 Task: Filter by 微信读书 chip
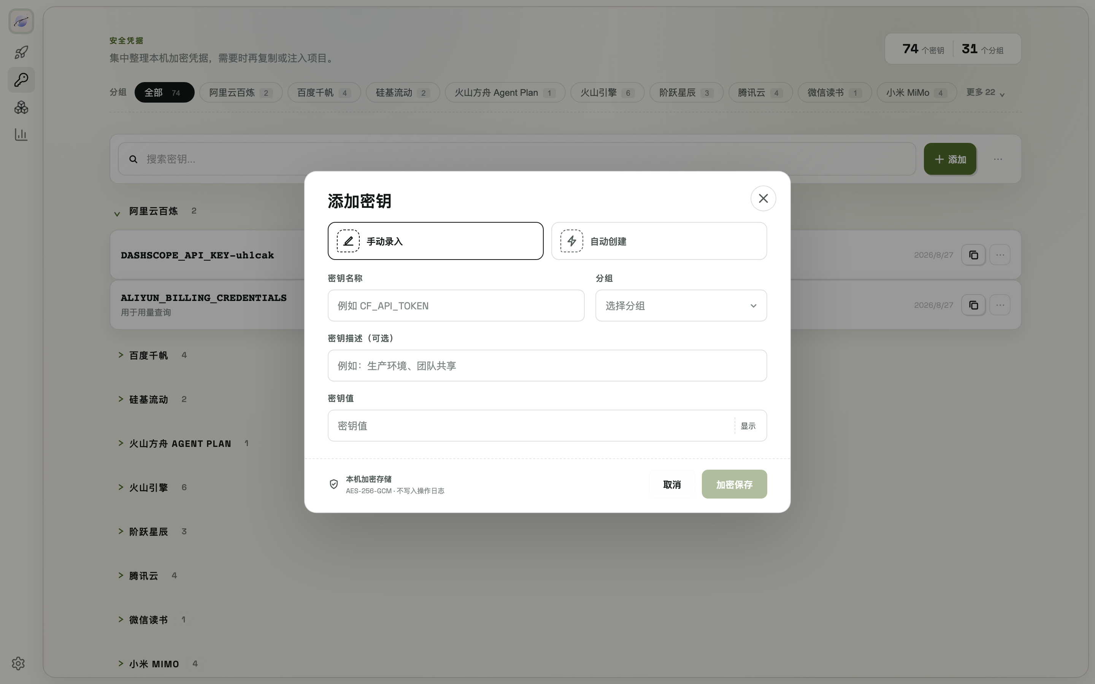[x=835, y=92]
